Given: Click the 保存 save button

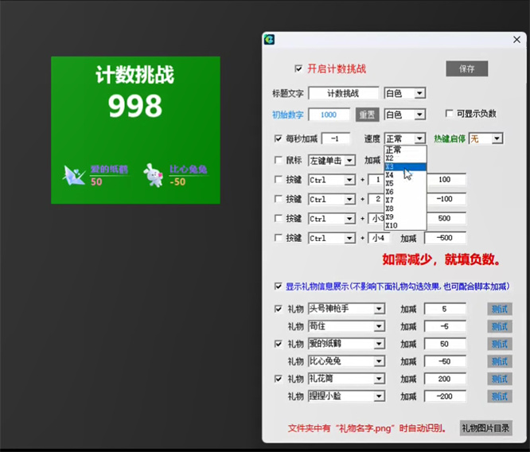Looking at the screenshot, I should coord(466,69).
